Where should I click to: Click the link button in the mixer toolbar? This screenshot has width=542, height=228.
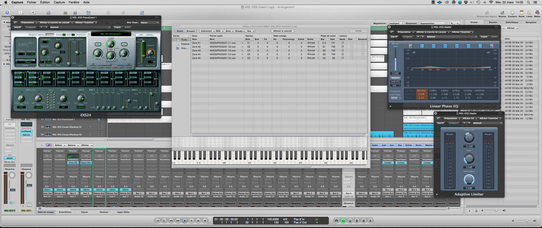[x=49, y=145]
